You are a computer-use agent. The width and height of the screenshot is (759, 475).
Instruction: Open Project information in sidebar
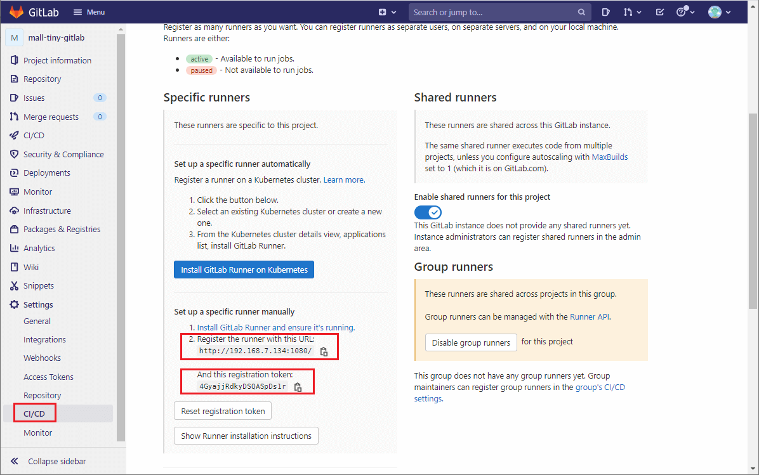click(57, 60)
